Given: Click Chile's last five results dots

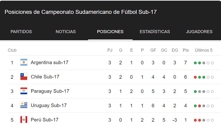Looking at the screenshot, I should [204, 77].
